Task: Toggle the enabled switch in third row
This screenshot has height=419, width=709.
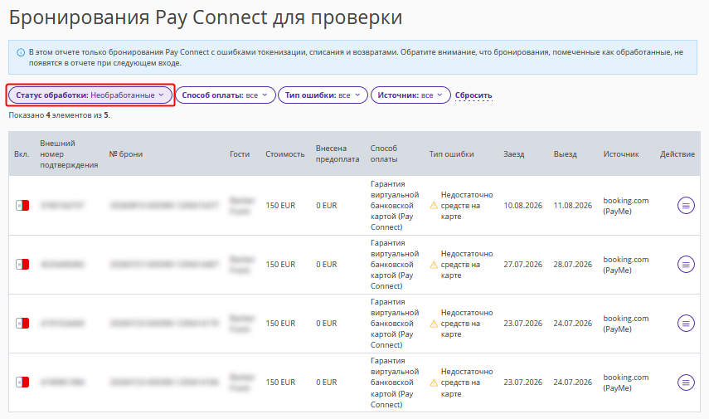Action: [22, 323]
